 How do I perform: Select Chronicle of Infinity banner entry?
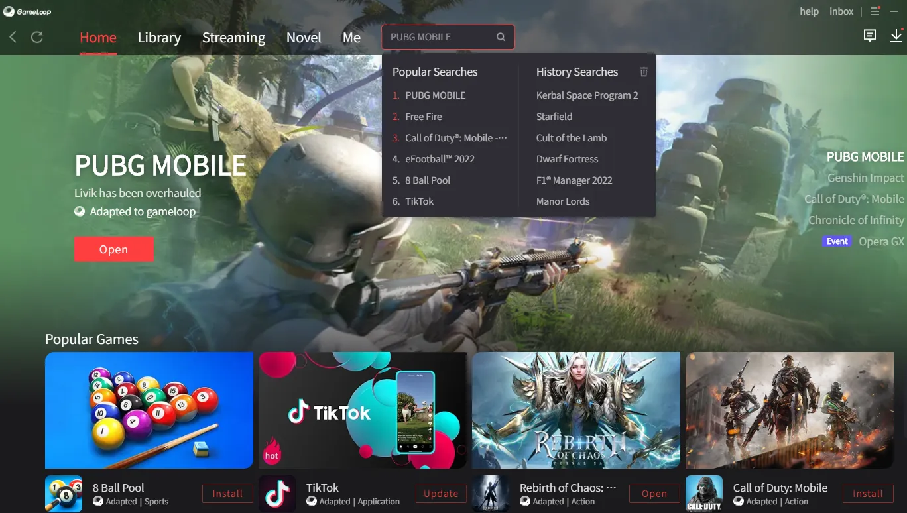click(x=856, y=221)
